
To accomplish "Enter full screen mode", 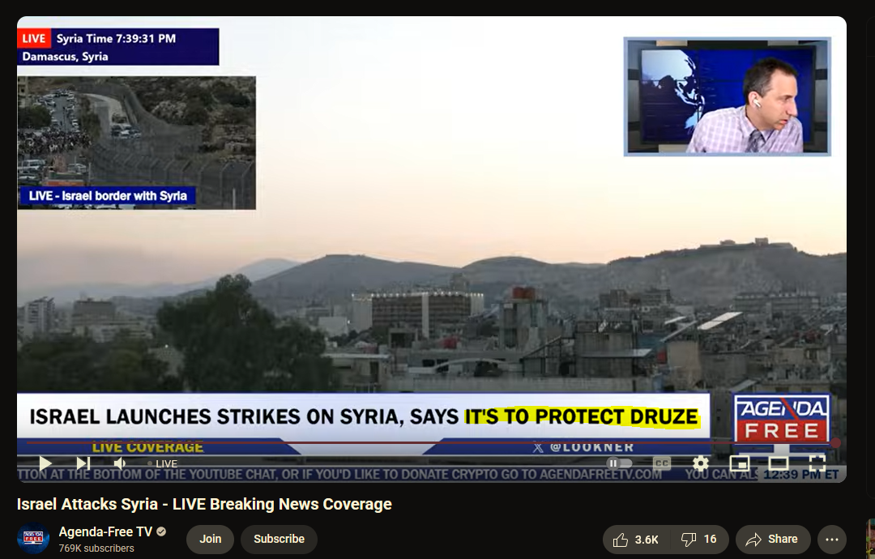I will tap(817, 463).
